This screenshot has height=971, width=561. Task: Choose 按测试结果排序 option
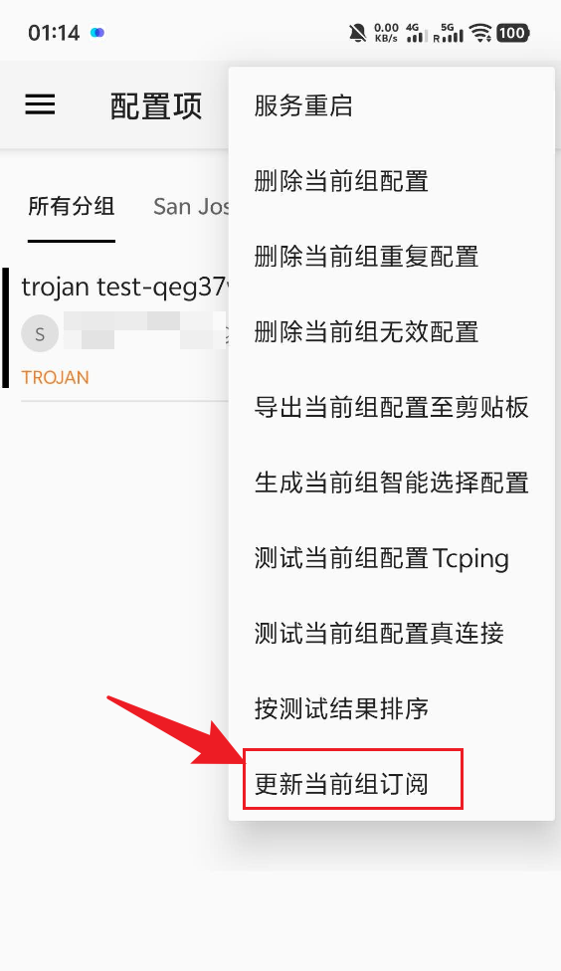click(x=391, y=709)
